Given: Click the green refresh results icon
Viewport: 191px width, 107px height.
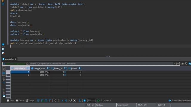Looking at the screenshot, I should 98,100.
